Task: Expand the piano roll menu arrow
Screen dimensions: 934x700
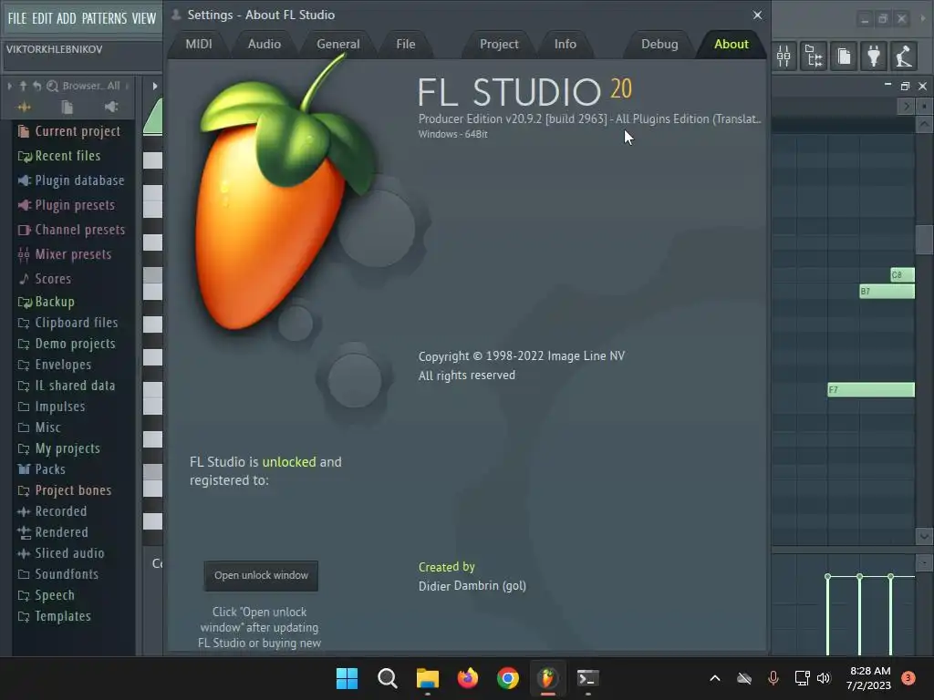Action: [155, 86]
